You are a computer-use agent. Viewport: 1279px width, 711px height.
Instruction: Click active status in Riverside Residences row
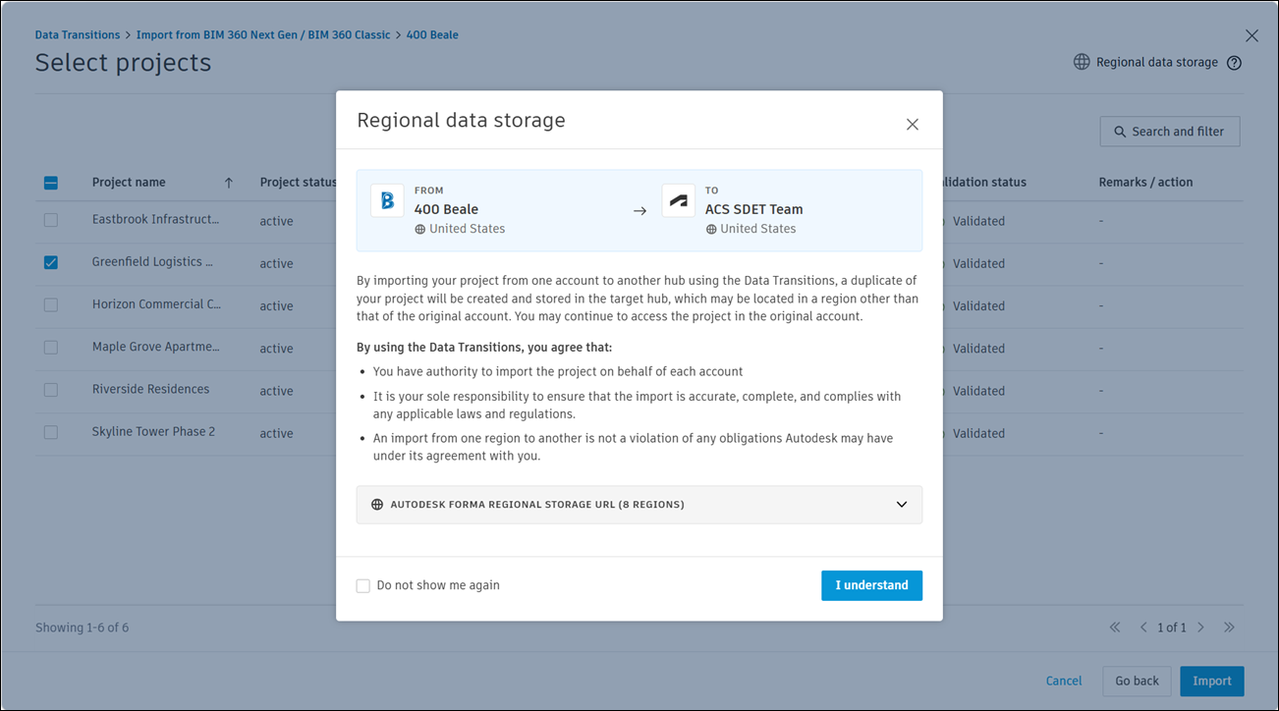point(277,391)
